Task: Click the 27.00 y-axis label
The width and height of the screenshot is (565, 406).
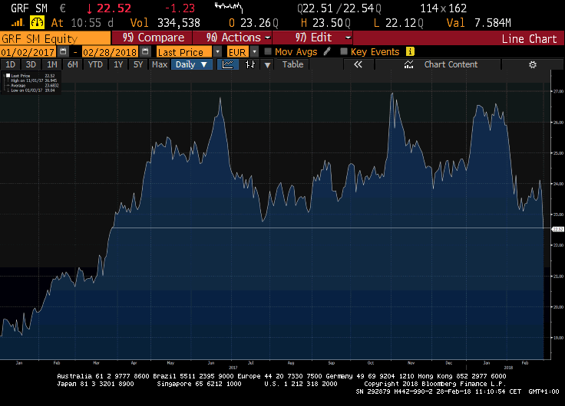Action: point(558,91)
